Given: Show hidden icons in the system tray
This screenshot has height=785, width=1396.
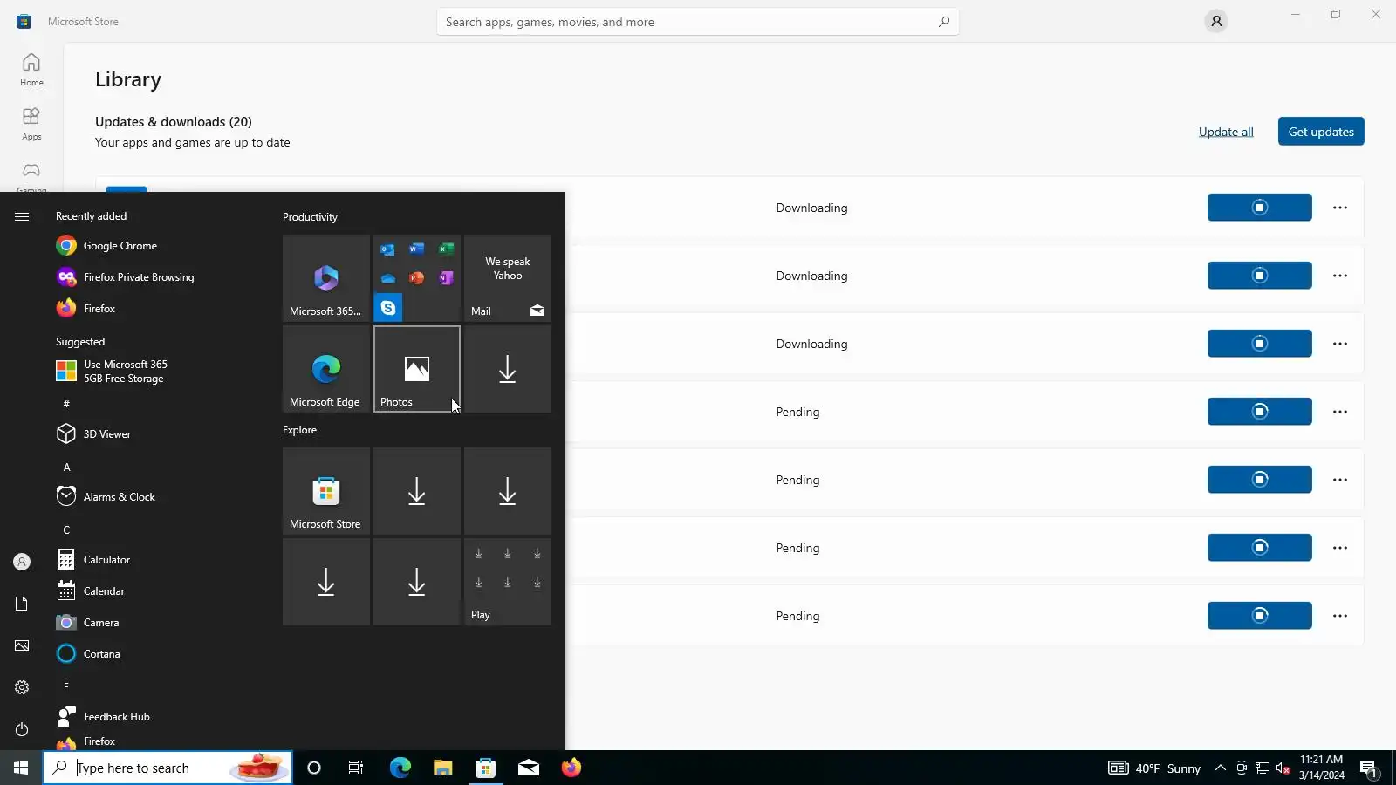Looking at the screenshot, I should click(x=1221, y=768).
